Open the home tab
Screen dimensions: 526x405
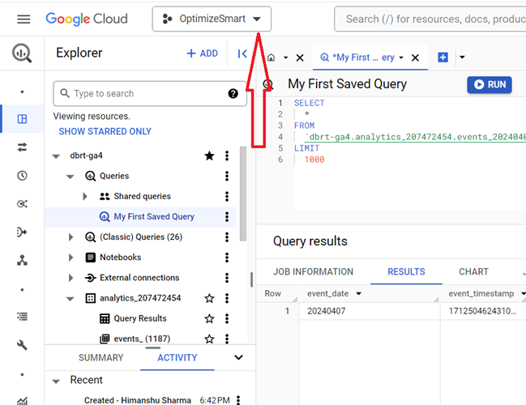pos(271,58)
